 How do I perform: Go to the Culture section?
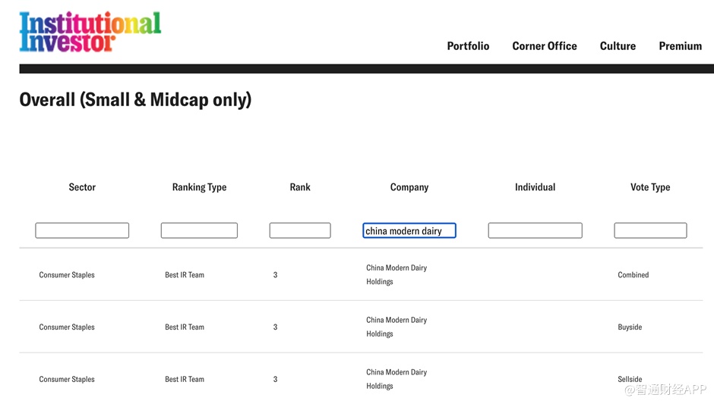(x=618, y=46)
